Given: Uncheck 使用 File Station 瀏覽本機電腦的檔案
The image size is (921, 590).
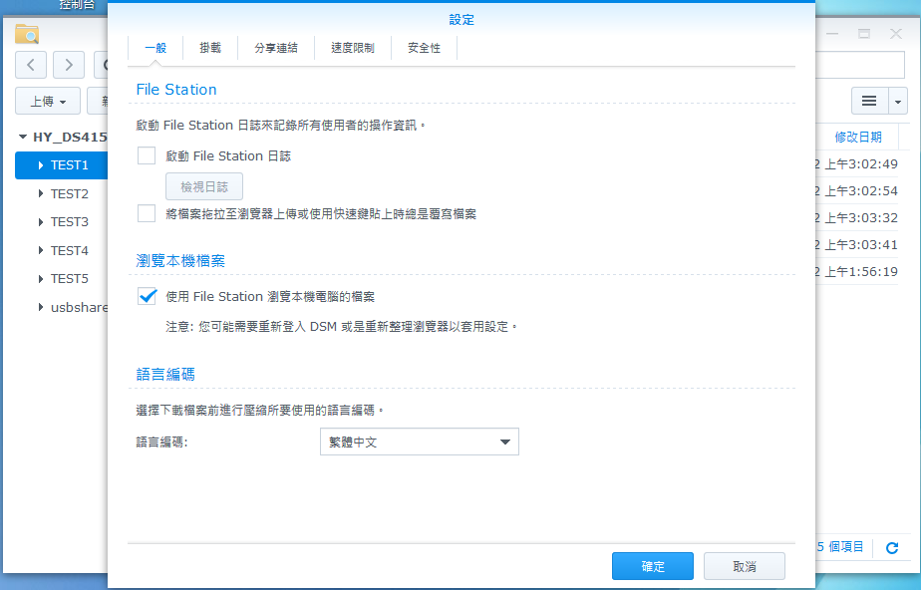Looking at the screenshot, I should click(x=147, y=296).
